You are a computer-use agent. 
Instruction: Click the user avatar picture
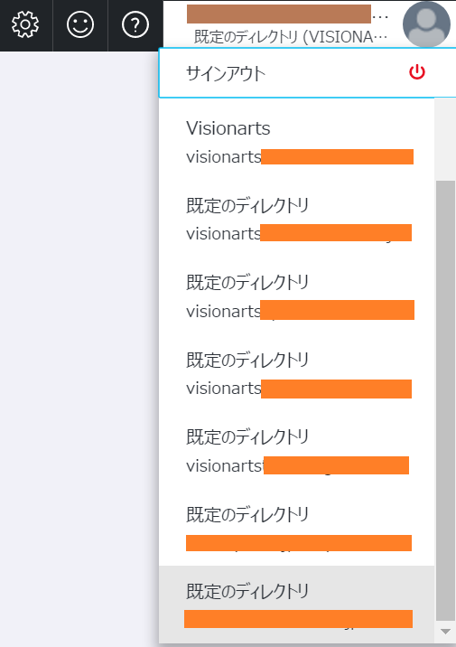tap(426, 23)
